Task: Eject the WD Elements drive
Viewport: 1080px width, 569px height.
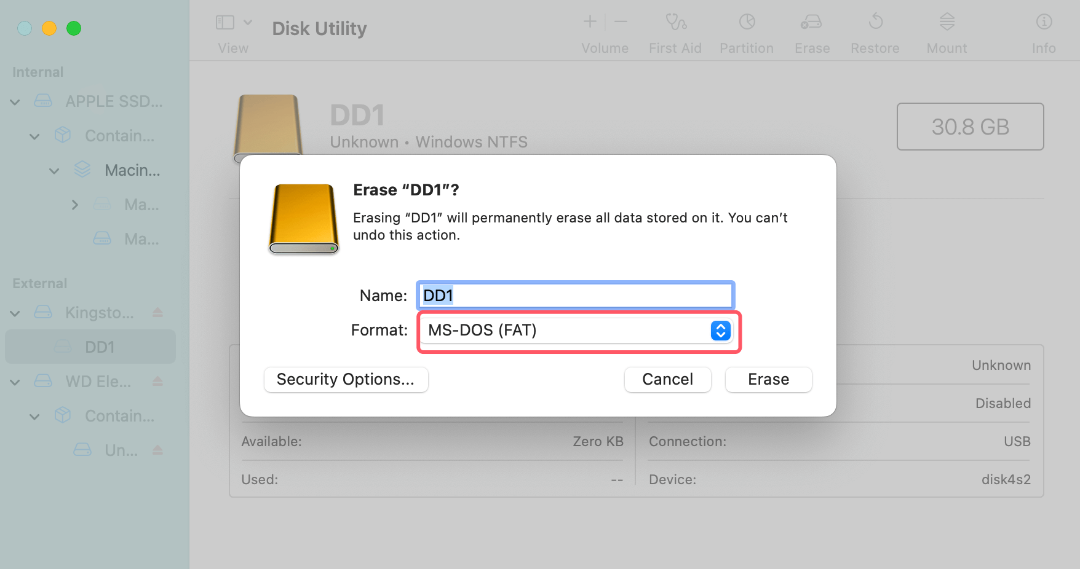Action: [x=157, y=382]
